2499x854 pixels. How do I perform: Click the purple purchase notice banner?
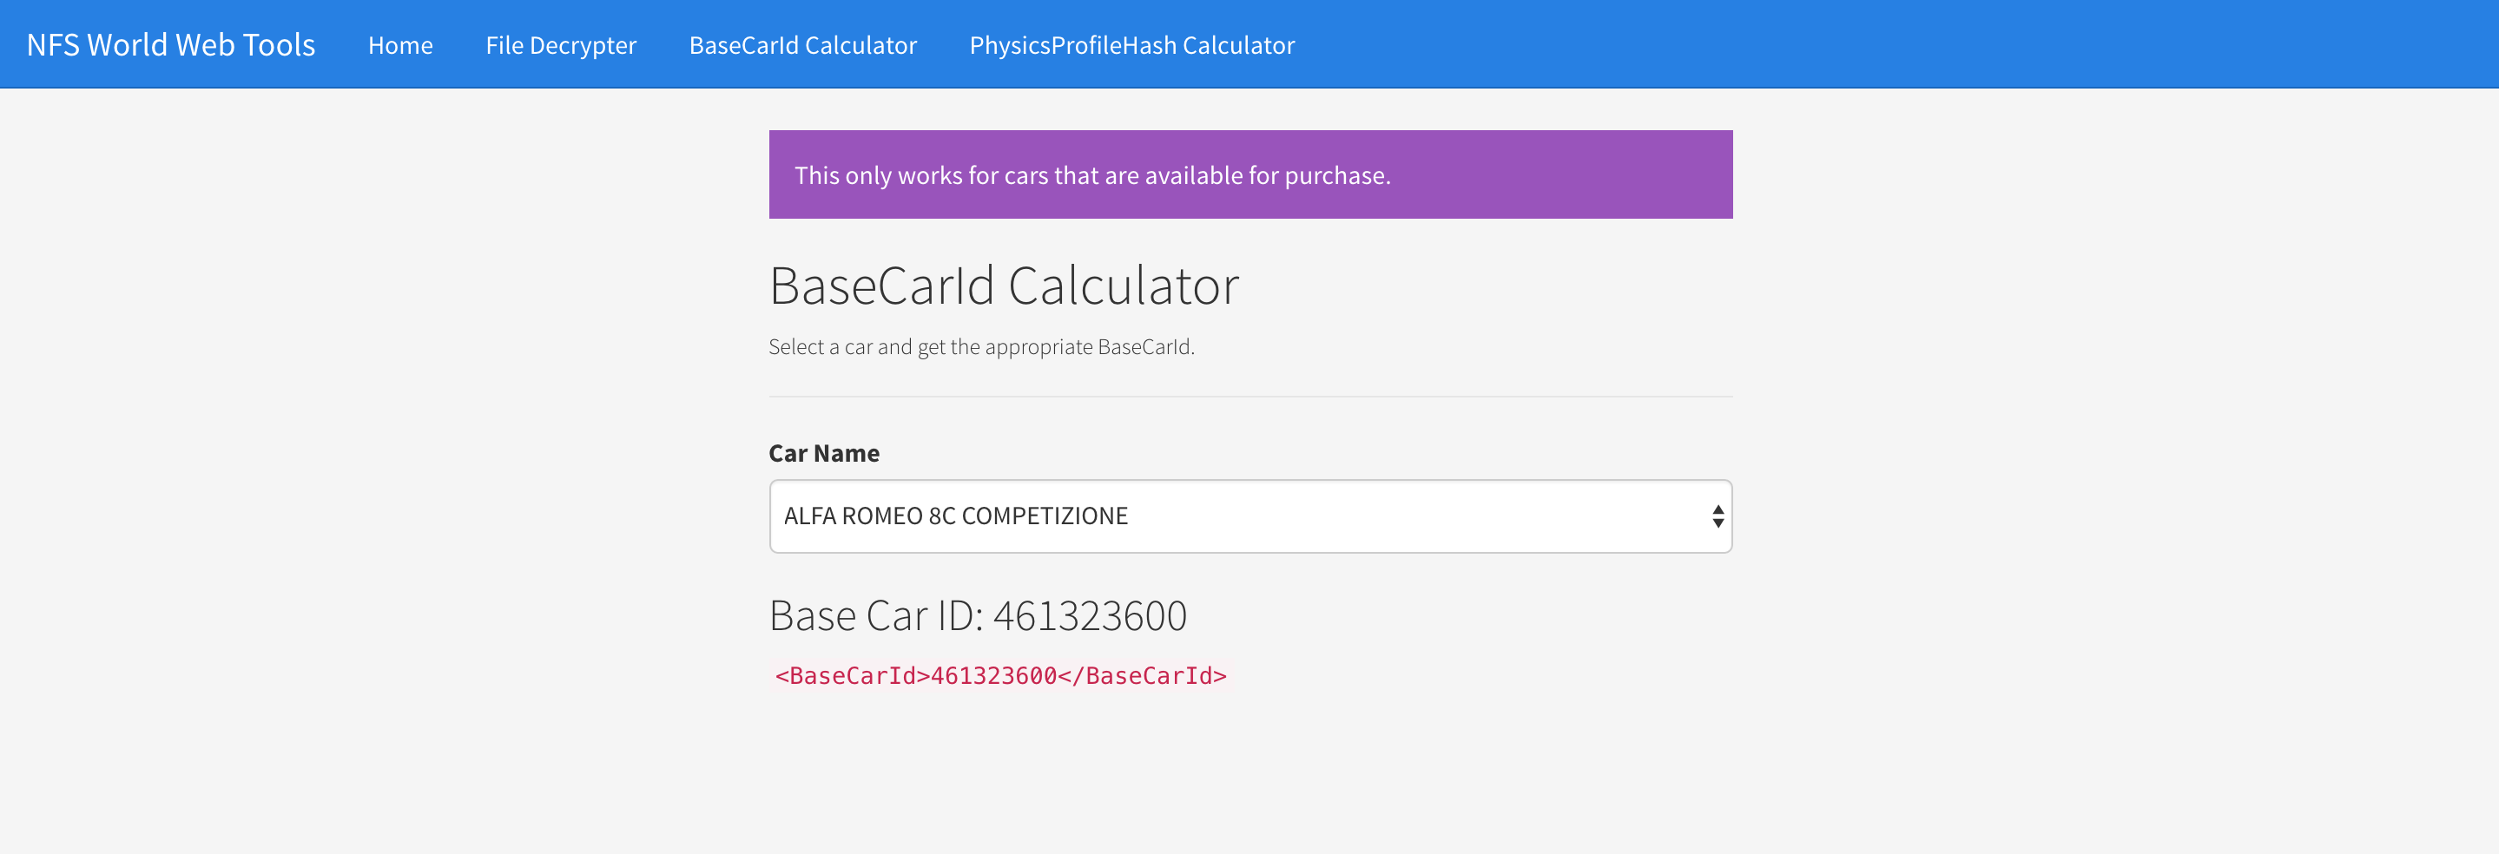point(1249,174)
